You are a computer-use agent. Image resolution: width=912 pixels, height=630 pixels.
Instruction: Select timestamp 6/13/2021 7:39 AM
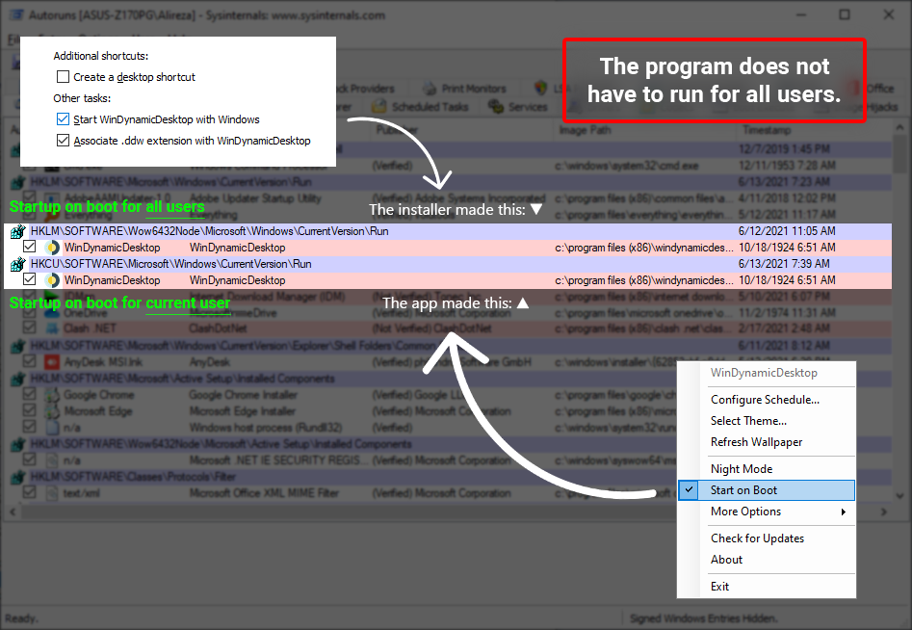[x=784, y=264]
